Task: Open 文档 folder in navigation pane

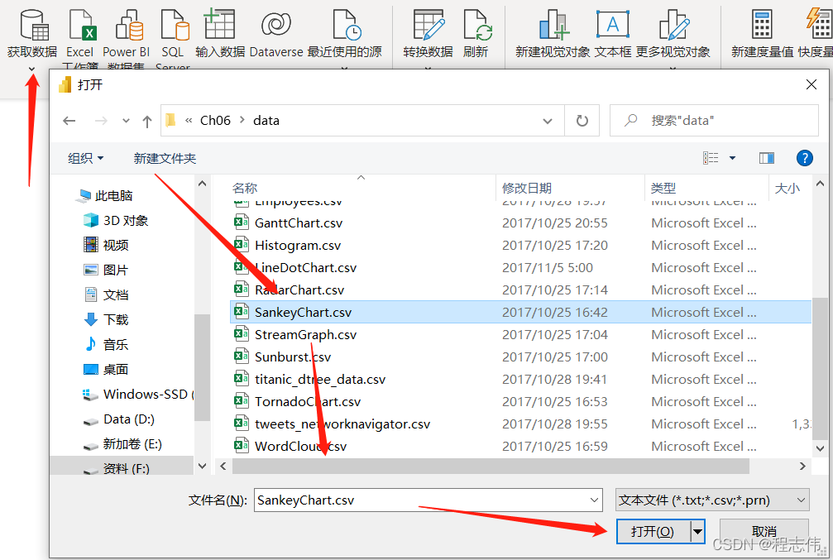Action: click(x=116, y=294)
